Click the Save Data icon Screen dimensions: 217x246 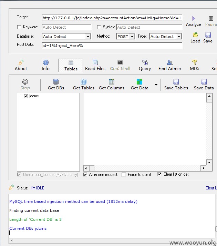click(204, 82)
